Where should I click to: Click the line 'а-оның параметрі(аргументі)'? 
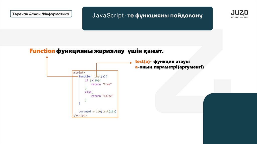(169, 67)
